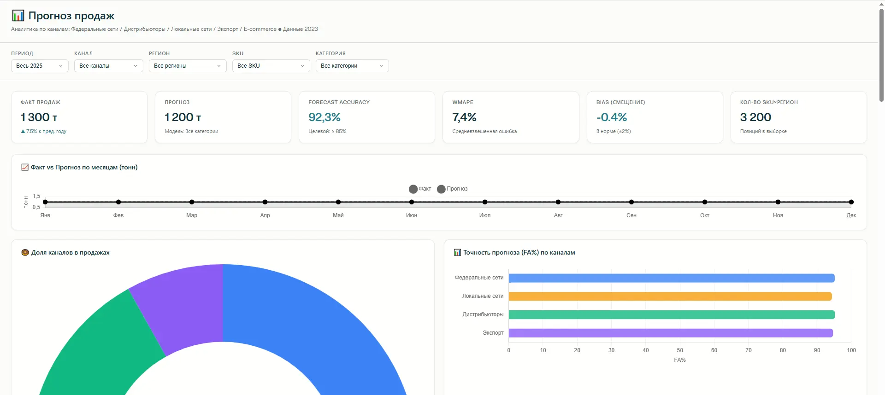Click the "Модель: Все категории" caption
This screenshot has width=885, height=395.
[191, 131]
